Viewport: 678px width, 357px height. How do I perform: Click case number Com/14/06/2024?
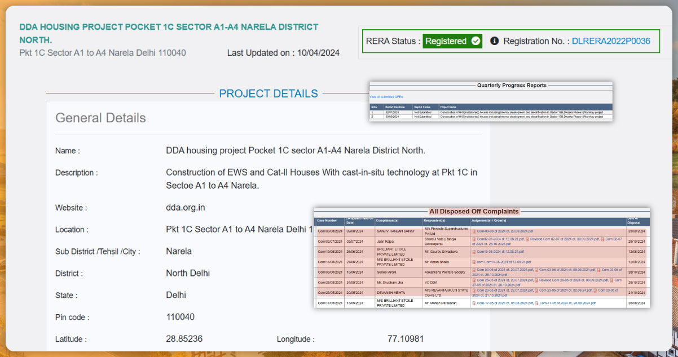pyautogui.click(x=330, y=262)
